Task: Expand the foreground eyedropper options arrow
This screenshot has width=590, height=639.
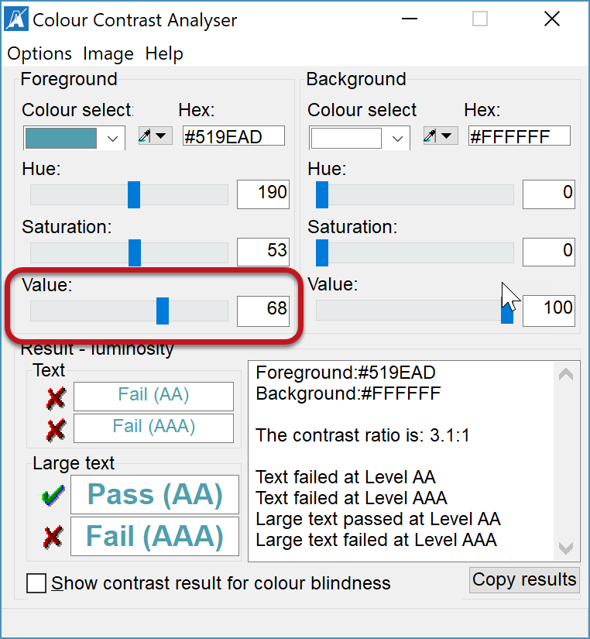Action: (x=160, y=136)
